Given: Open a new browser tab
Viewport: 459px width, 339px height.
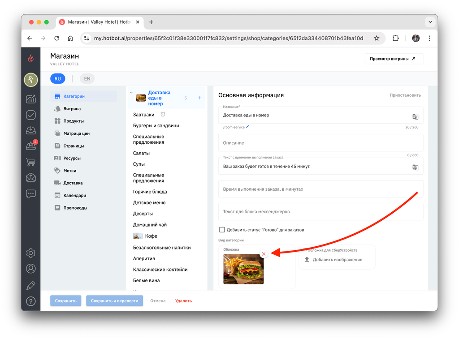Looking at the screenshot, I should click(x=151, y=22).
